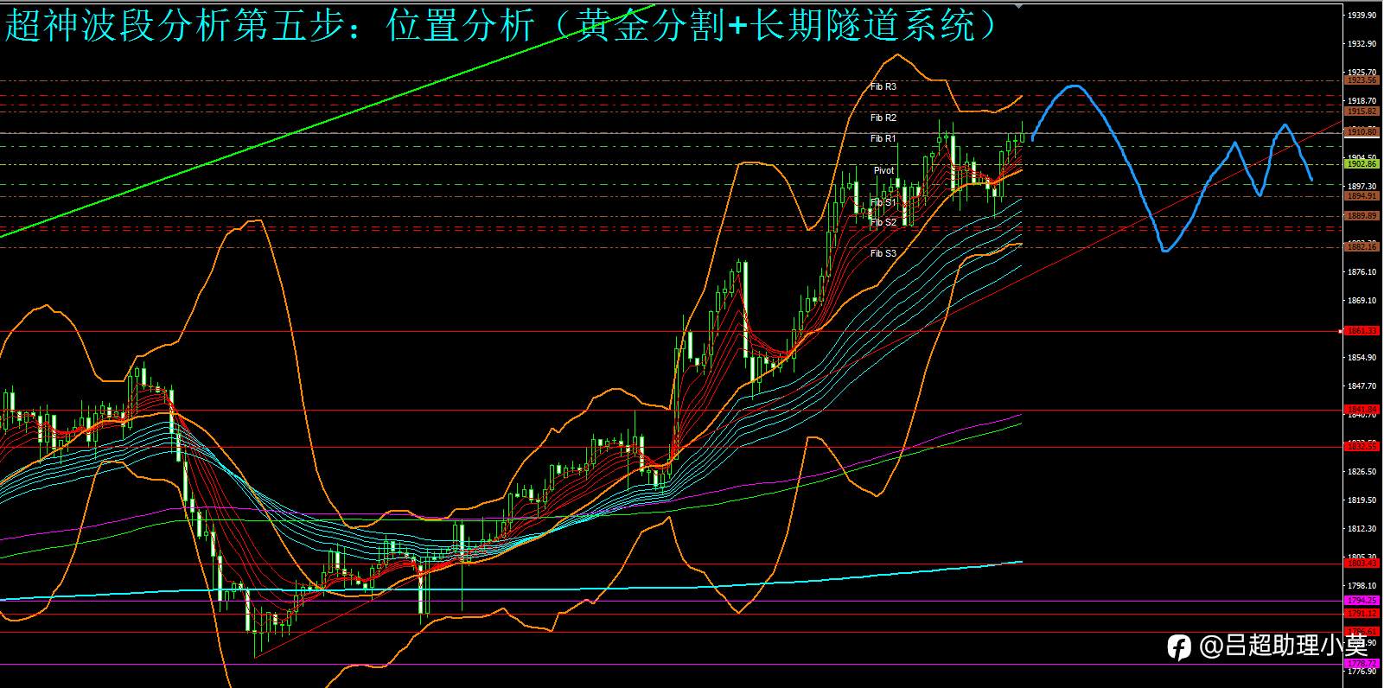Click the Fib S2 level label

tap(883, 222)
